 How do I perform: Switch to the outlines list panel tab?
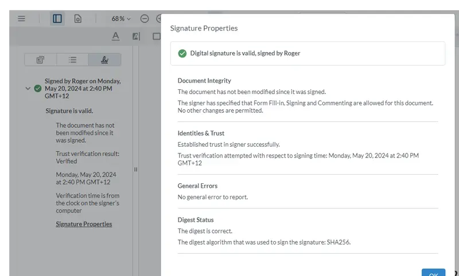point(72,60)
